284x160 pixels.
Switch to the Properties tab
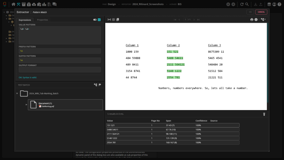42,20
